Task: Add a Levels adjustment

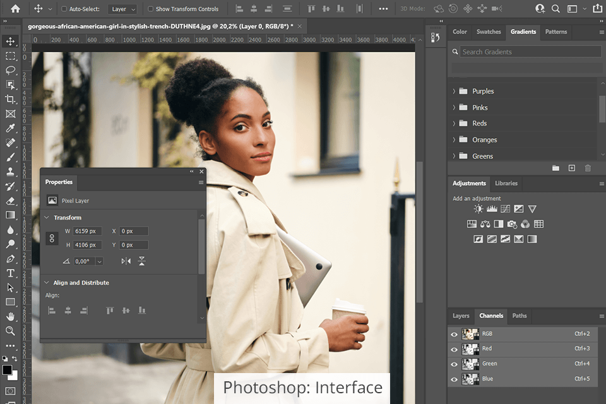Action: [x=492, y=209]
